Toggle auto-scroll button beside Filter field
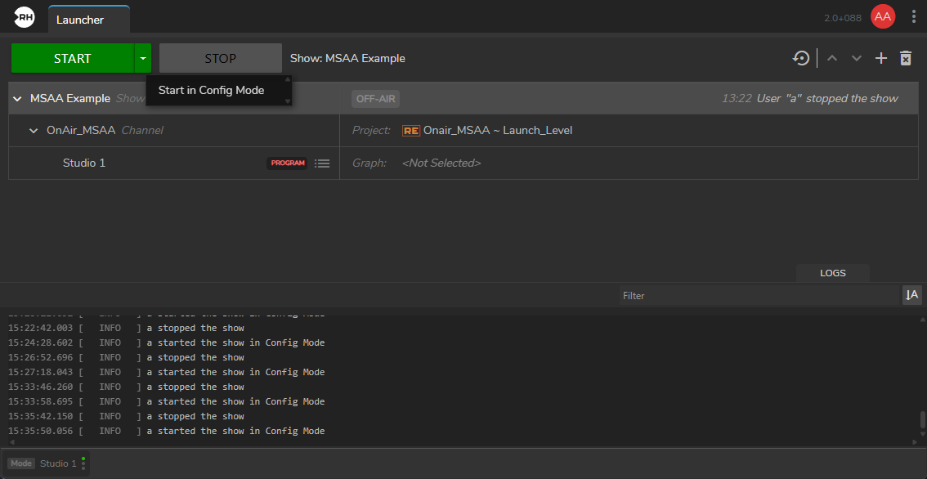The image size is (927, 479). pos(911,295)
